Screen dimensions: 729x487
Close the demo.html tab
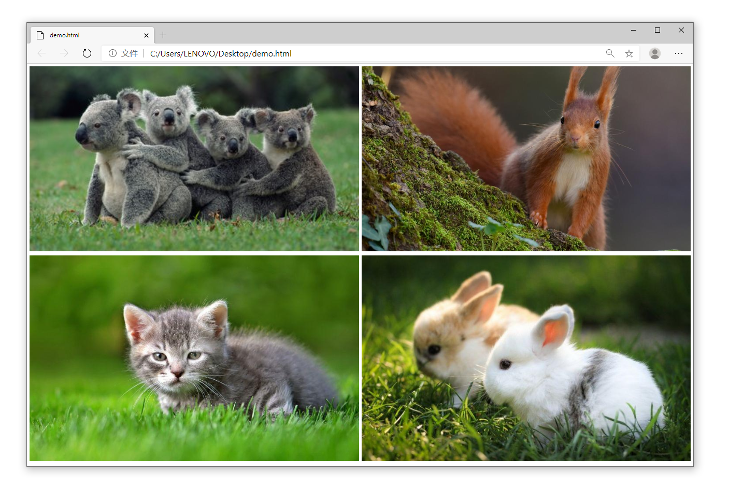[146, 35]
